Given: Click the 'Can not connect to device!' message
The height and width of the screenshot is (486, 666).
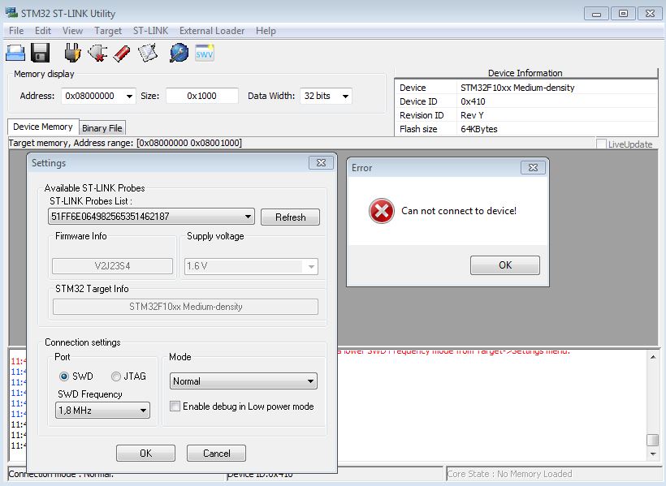Looking at the screenshot, I should click(459, 210).
